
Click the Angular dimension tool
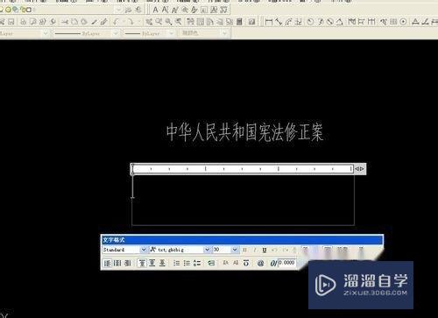pos(339,22)
